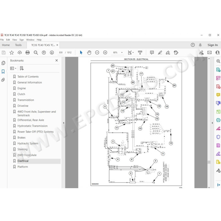This screenshot has height=221, width=221.
Task: Open the Sign document pen tool
Action: [x=168, y=53]
